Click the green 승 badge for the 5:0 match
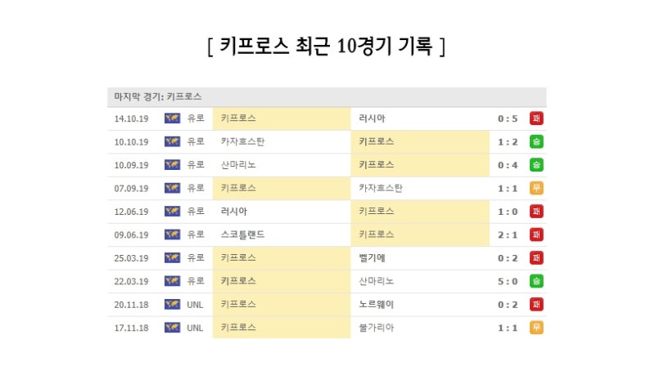The image size is (655, 384). tap(536, 281)
